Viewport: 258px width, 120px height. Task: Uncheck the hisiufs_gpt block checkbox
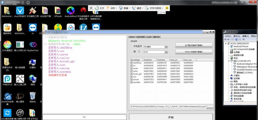[131, 74]
